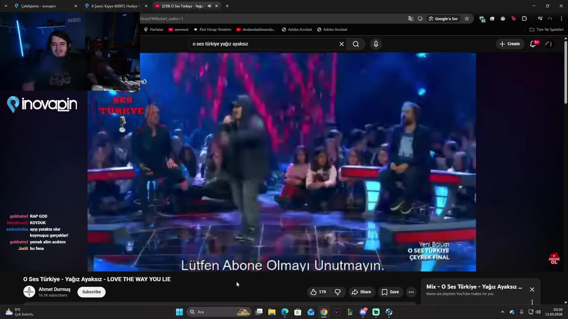
Task: Open the aawwwd bookmark
Action: (178, 29)
